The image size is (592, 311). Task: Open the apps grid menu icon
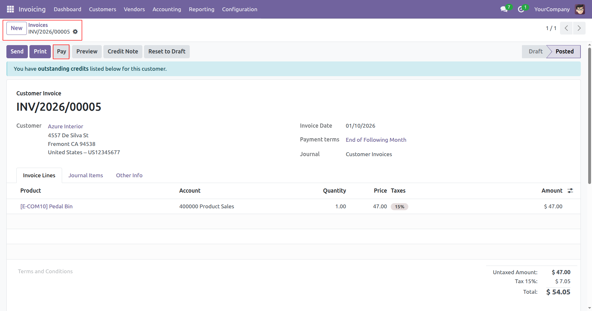coord(10,9)
